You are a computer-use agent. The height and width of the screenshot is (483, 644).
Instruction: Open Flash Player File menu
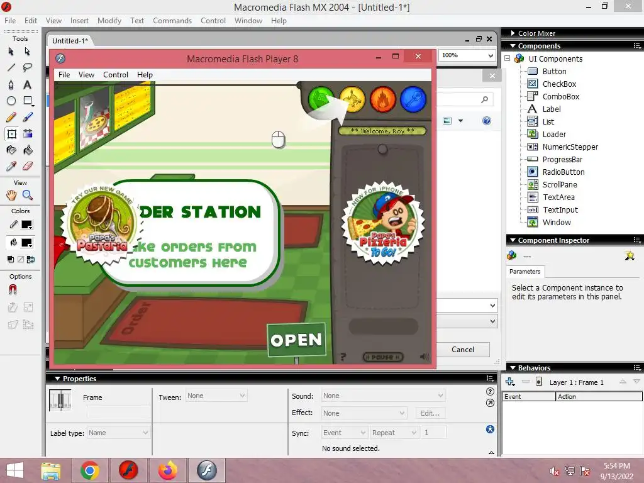(64, 75)
